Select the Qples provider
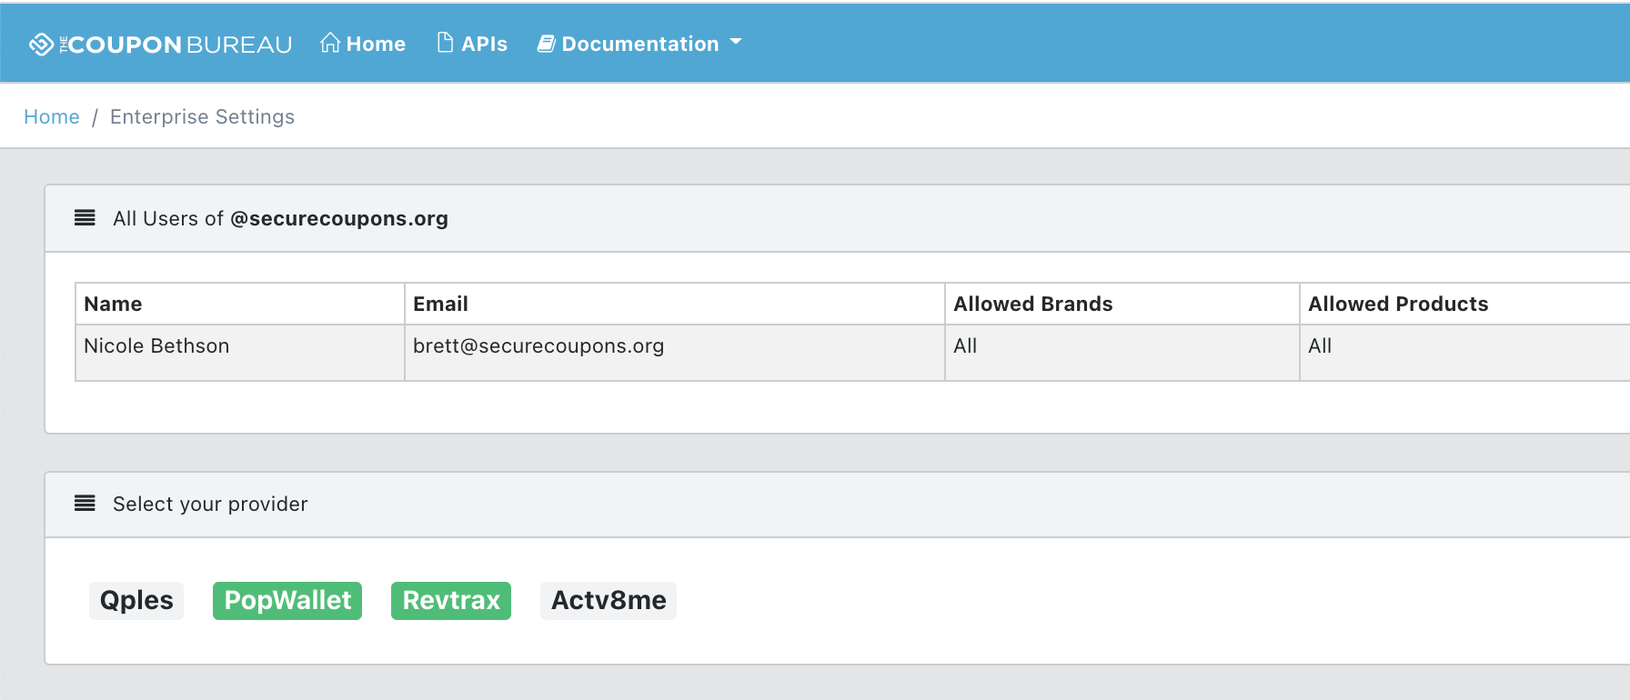The width and height of the screenshot is (1630, 700). click(136, 601)
